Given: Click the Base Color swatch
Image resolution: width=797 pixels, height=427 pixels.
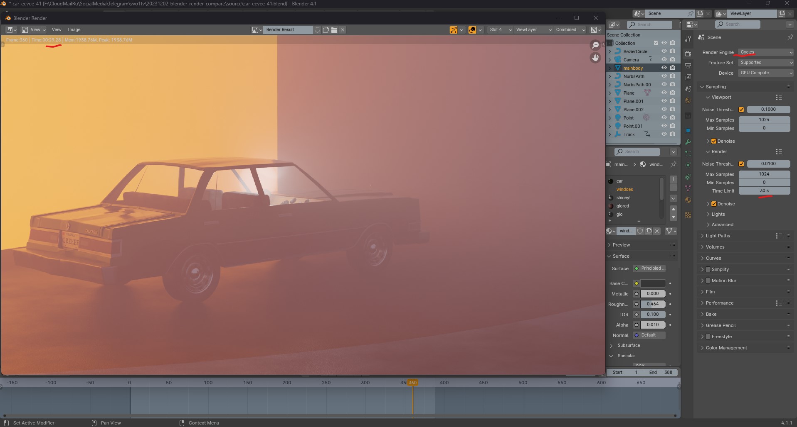Looking at the screenshot, I should point(653,283).
